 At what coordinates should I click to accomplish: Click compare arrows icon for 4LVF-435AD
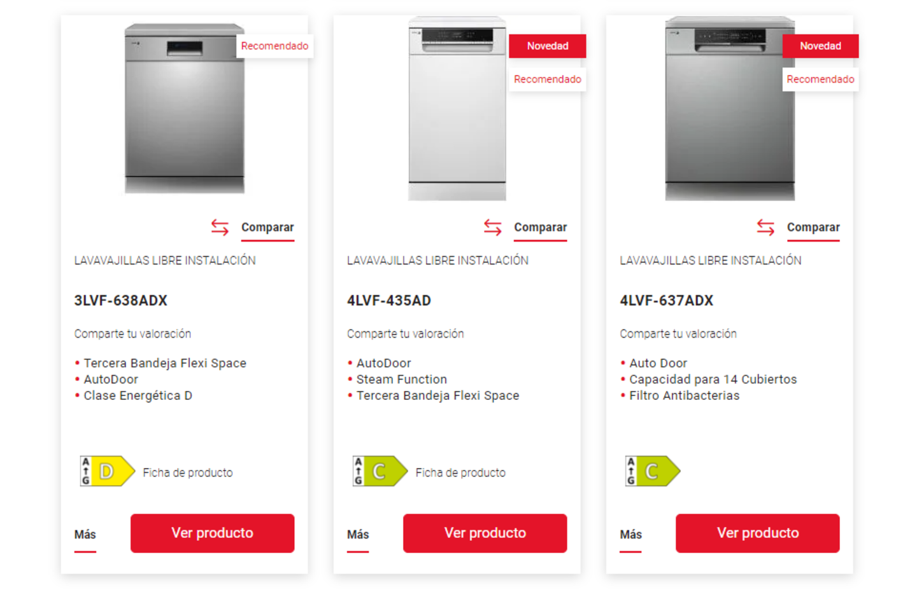(492, 228)
